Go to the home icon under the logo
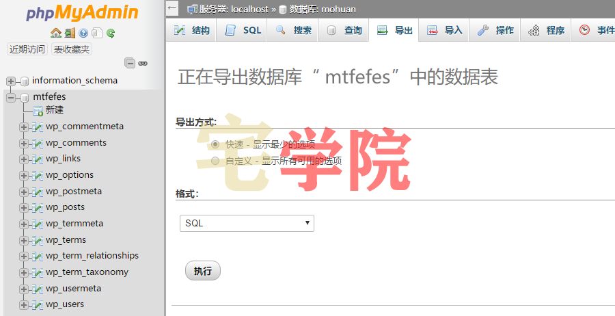The image size is (615, 316). coord(56,33)
